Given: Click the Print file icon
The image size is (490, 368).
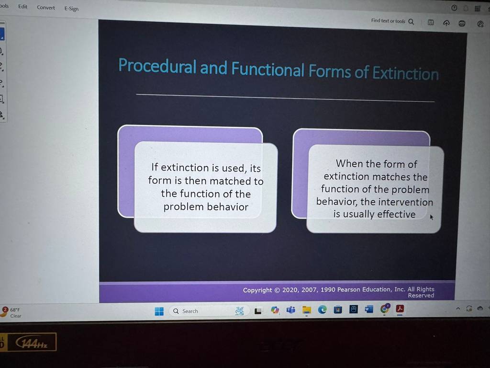Looking at the screenshot, I should [x=462, y=23].
